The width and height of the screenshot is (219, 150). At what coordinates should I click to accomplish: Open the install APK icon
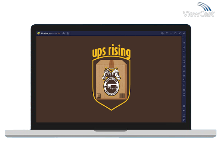click(184, 66)
